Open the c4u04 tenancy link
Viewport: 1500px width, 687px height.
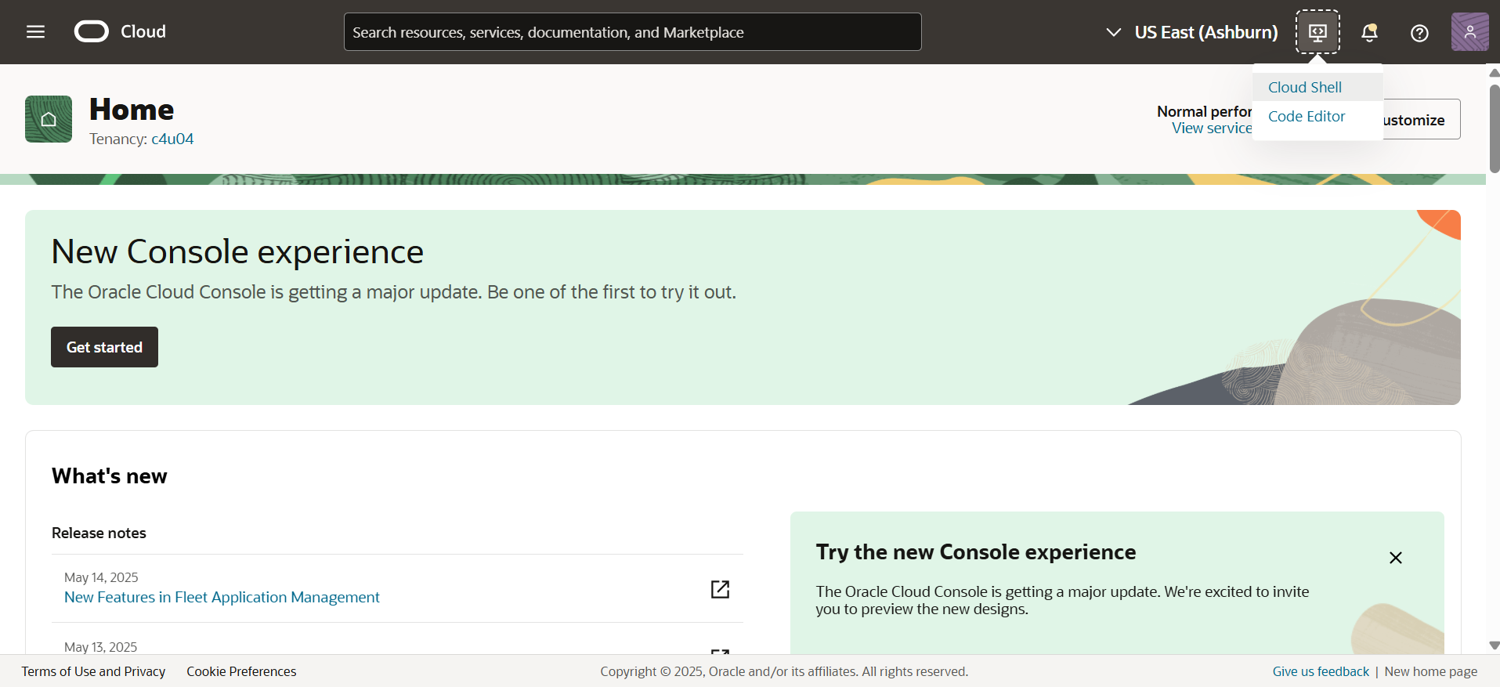tap(172, 139)
